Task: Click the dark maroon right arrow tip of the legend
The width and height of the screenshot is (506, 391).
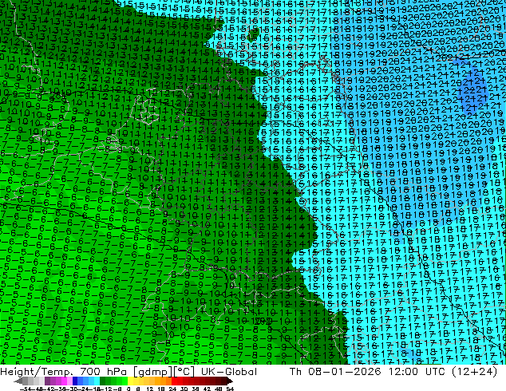Action: 230,381
